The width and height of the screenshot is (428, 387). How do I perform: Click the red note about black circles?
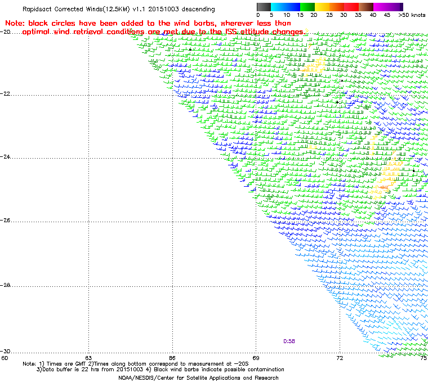click(x=154, y=28)
